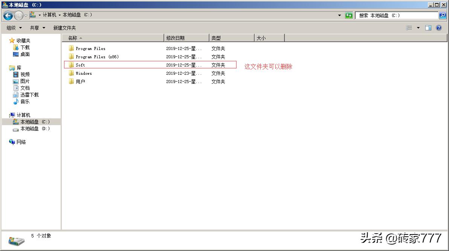Select the Program Files (x86) folder icon

point(71,56)
